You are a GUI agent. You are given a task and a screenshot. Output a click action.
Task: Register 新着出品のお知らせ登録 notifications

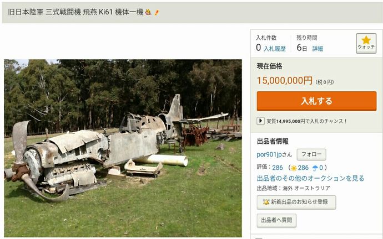pos(296,202)
